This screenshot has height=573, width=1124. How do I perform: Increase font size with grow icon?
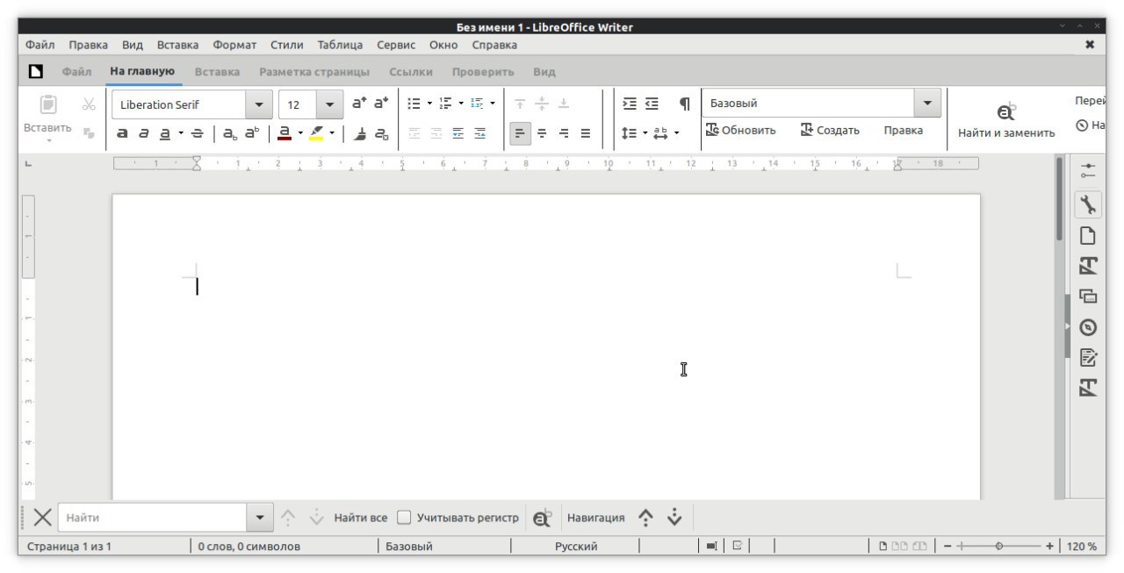(x=359, y=104)
